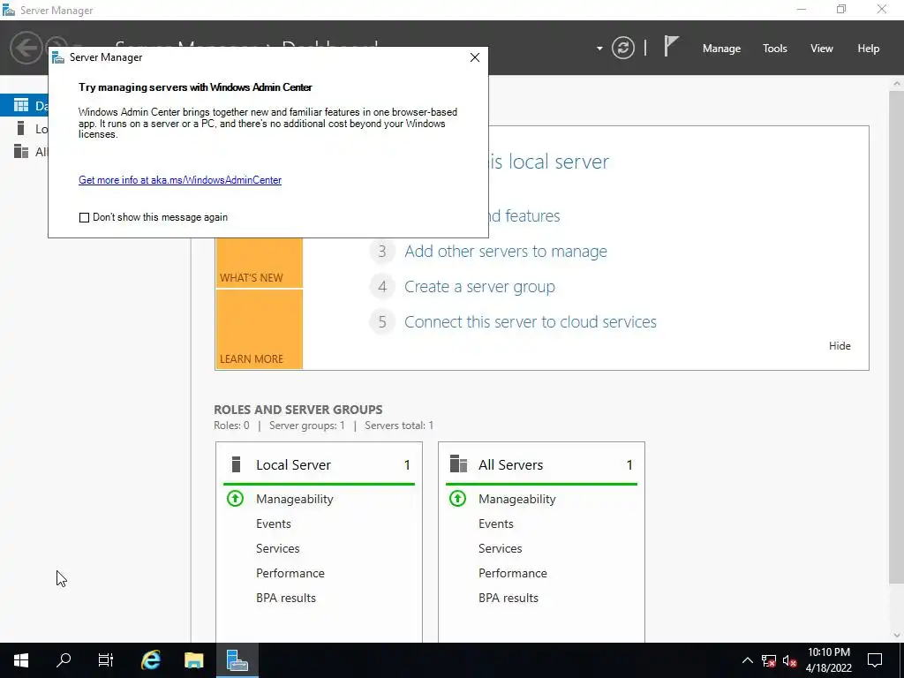Click the muted volume tray icon

point(790,660)
